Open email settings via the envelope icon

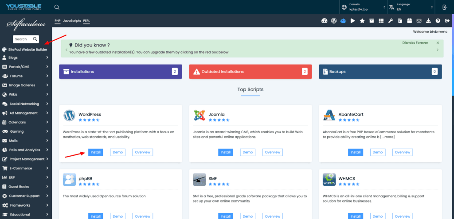click(419, 21)
